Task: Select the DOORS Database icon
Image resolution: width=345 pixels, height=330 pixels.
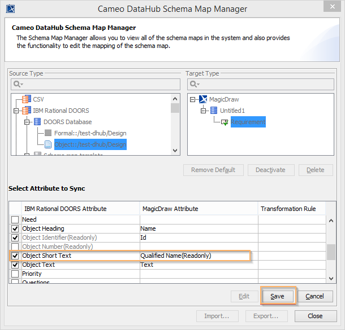Action: (37, 122)
